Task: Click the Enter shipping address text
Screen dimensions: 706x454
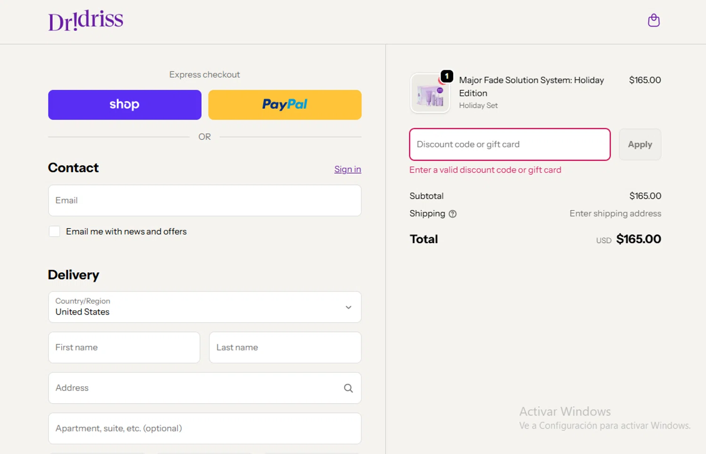Action: point(615,214)
